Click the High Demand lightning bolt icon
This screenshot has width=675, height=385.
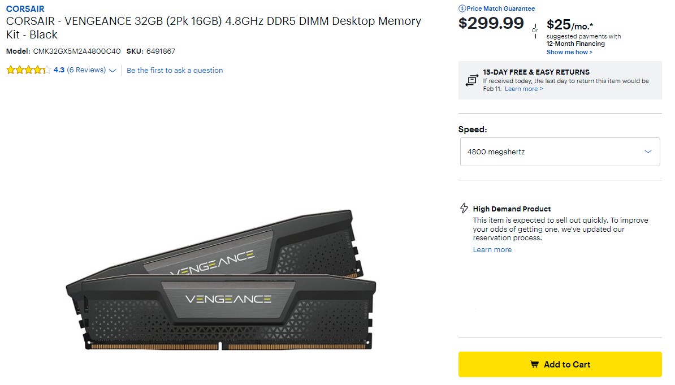(464, 208)
